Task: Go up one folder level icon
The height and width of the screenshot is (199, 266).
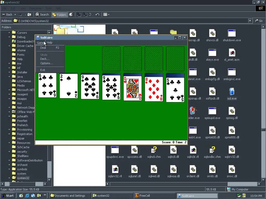Action: 29,15
